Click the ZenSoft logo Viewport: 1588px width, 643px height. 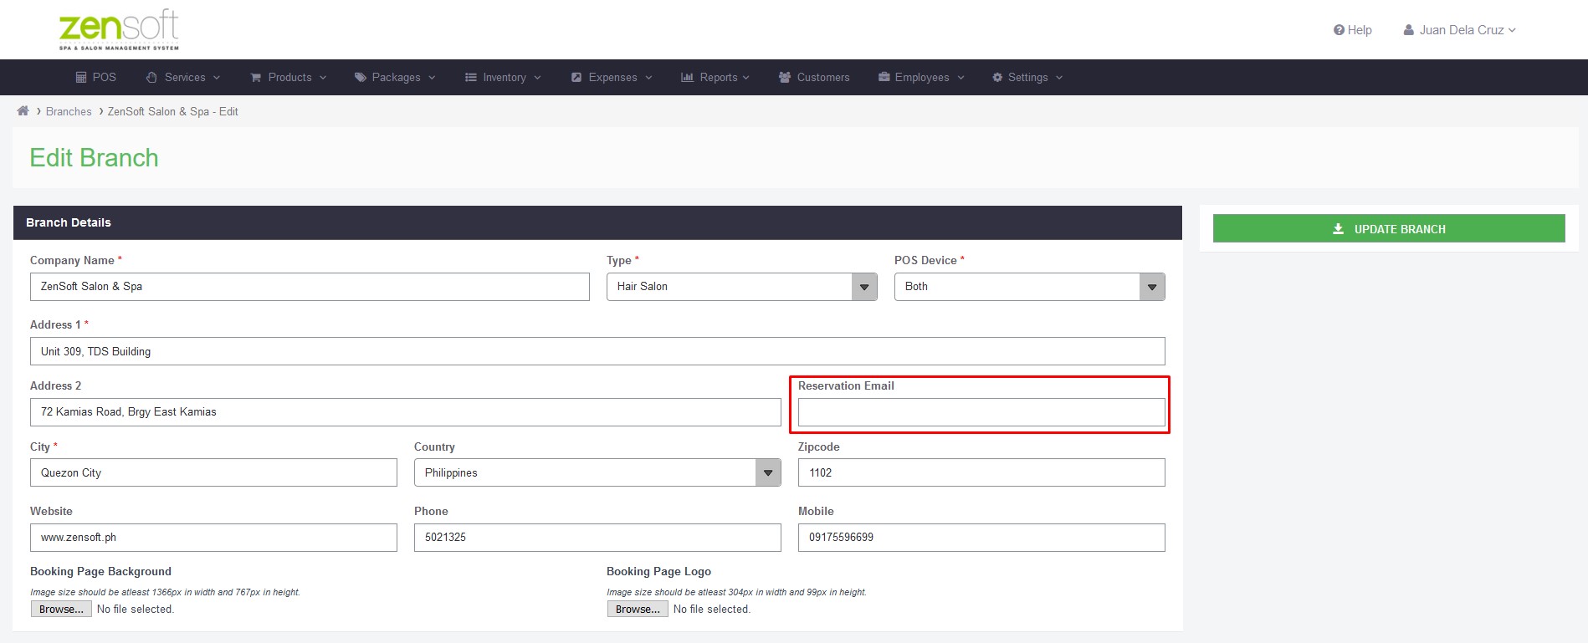point(119,29)
